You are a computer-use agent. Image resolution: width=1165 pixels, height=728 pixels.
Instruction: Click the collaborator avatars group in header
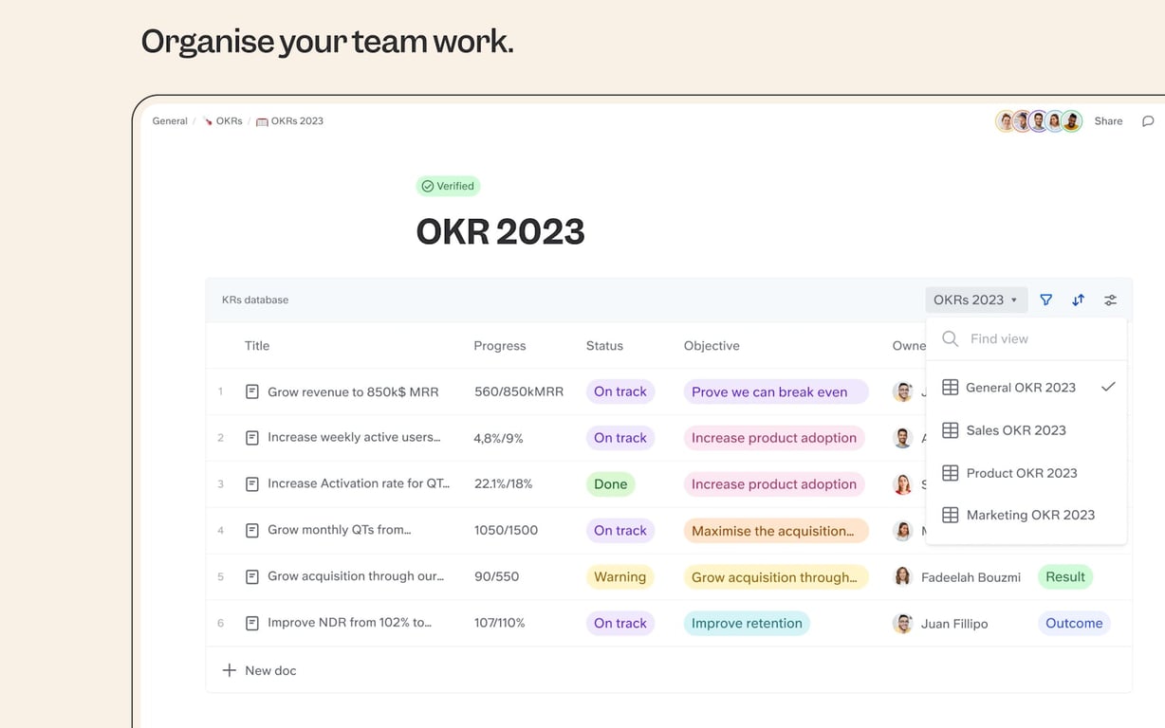pos(1039,121)
